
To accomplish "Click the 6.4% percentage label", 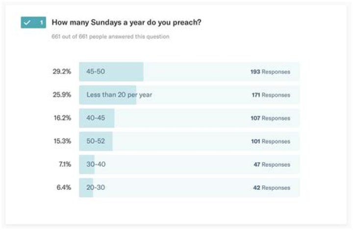I will pyautogui.click(x=63, y=187).
